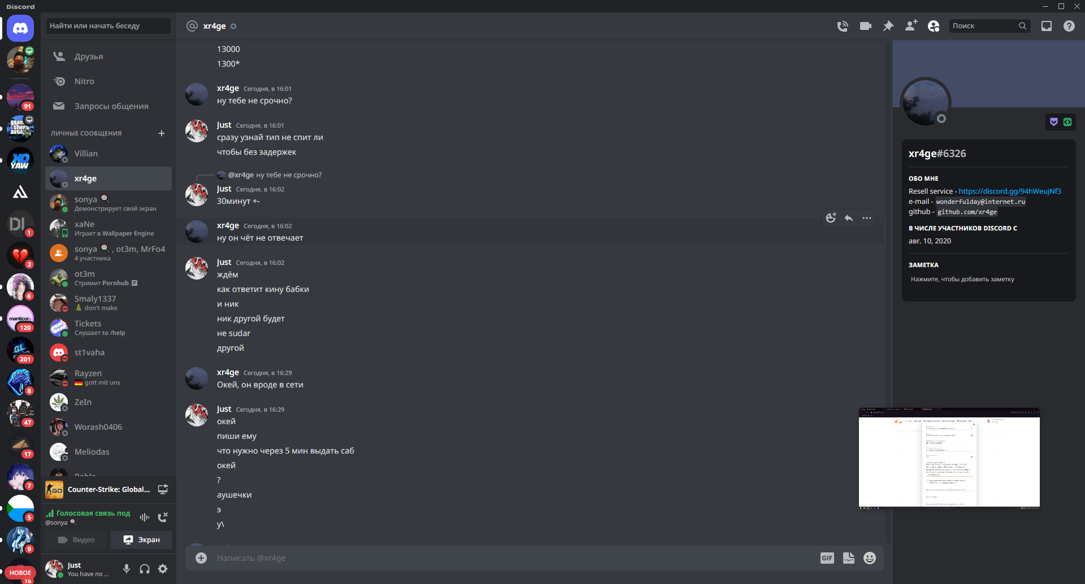Open the sticker picker
The image size is (1085, 584).
(849, 558)
